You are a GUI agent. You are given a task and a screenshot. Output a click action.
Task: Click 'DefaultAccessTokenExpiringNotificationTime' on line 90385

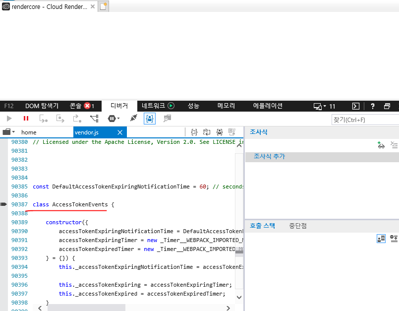(121, 187)
